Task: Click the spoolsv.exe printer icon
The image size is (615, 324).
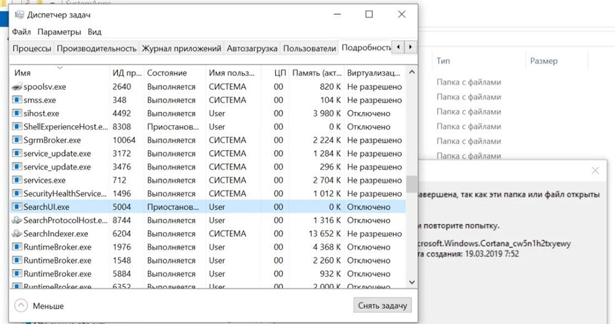Action: pyautogui.click(x=17, y=87)
